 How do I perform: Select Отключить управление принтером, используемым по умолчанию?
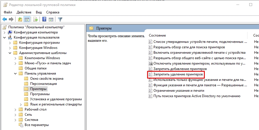[200, 63]
